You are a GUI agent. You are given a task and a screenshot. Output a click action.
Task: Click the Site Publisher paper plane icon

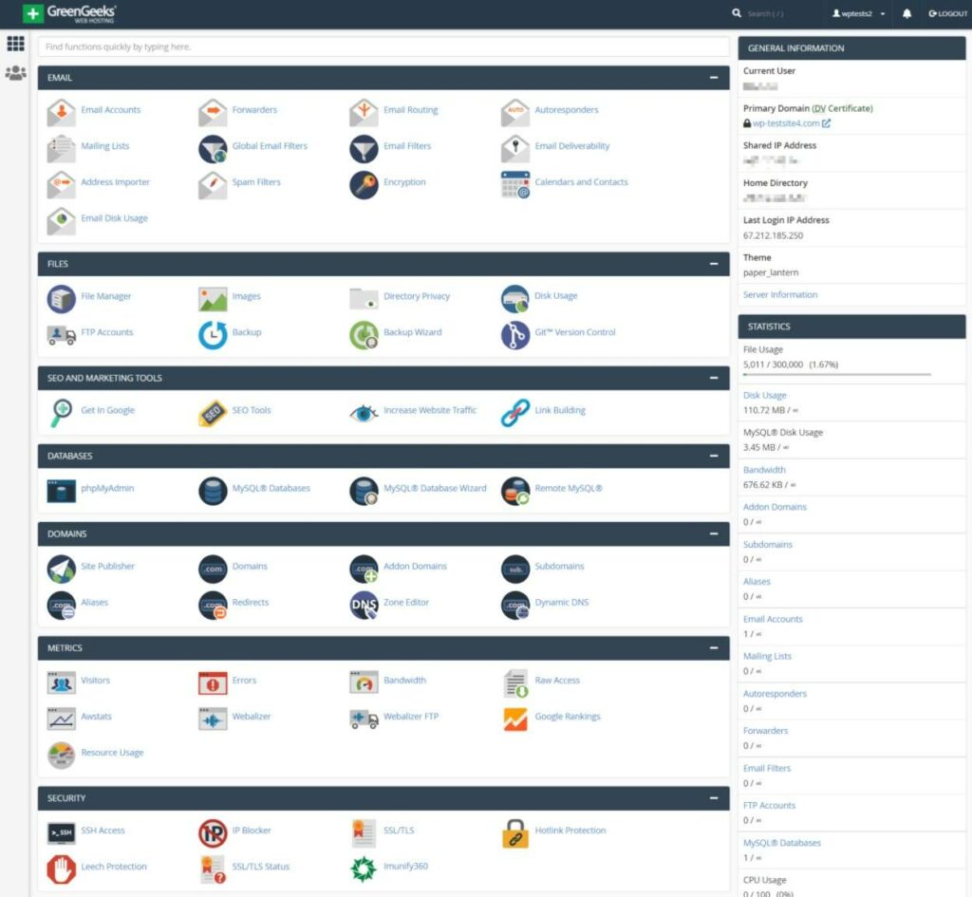click(61, 569)
